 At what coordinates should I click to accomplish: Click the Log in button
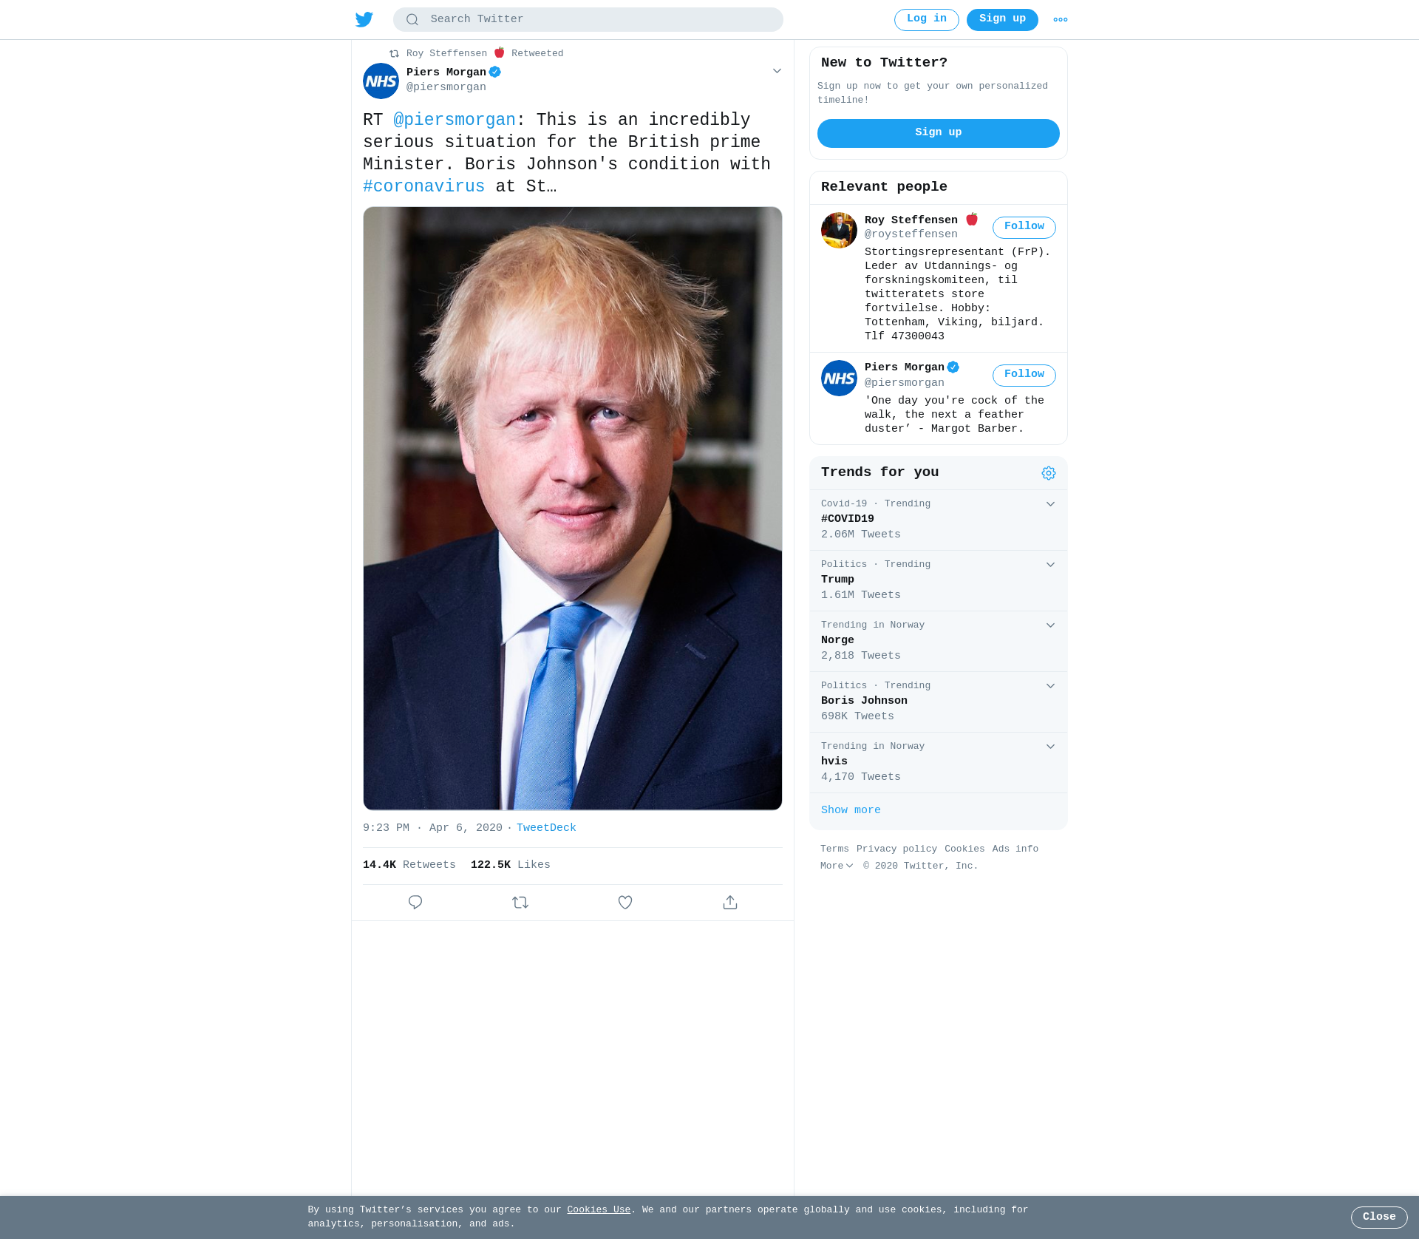[927, 20]
